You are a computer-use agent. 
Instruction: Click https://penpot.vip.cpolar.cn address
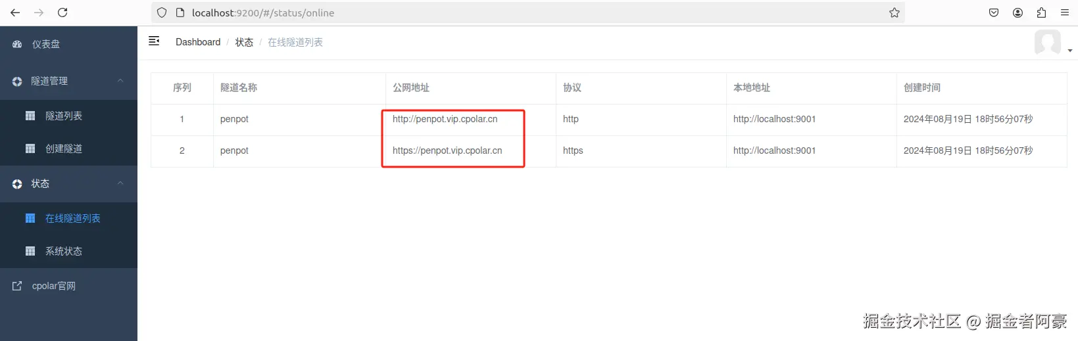tap(447, 150)
